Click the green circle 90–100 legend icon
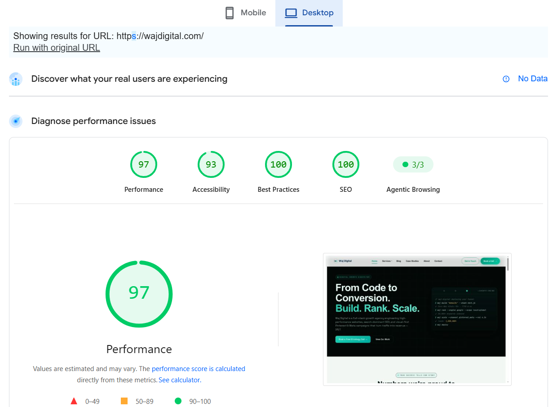This screenshot has height=407, width=557. [x=178, y=401]
